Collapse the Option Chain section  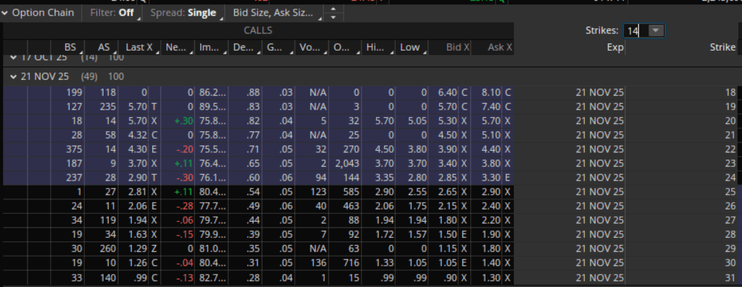point(5,13)
